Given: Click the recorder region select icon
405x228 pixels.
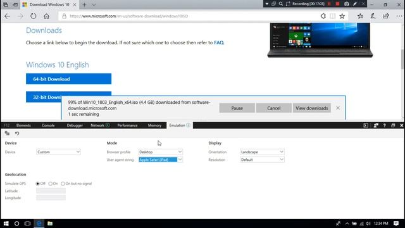Looking at the screenshot, I should pos(288,4).
